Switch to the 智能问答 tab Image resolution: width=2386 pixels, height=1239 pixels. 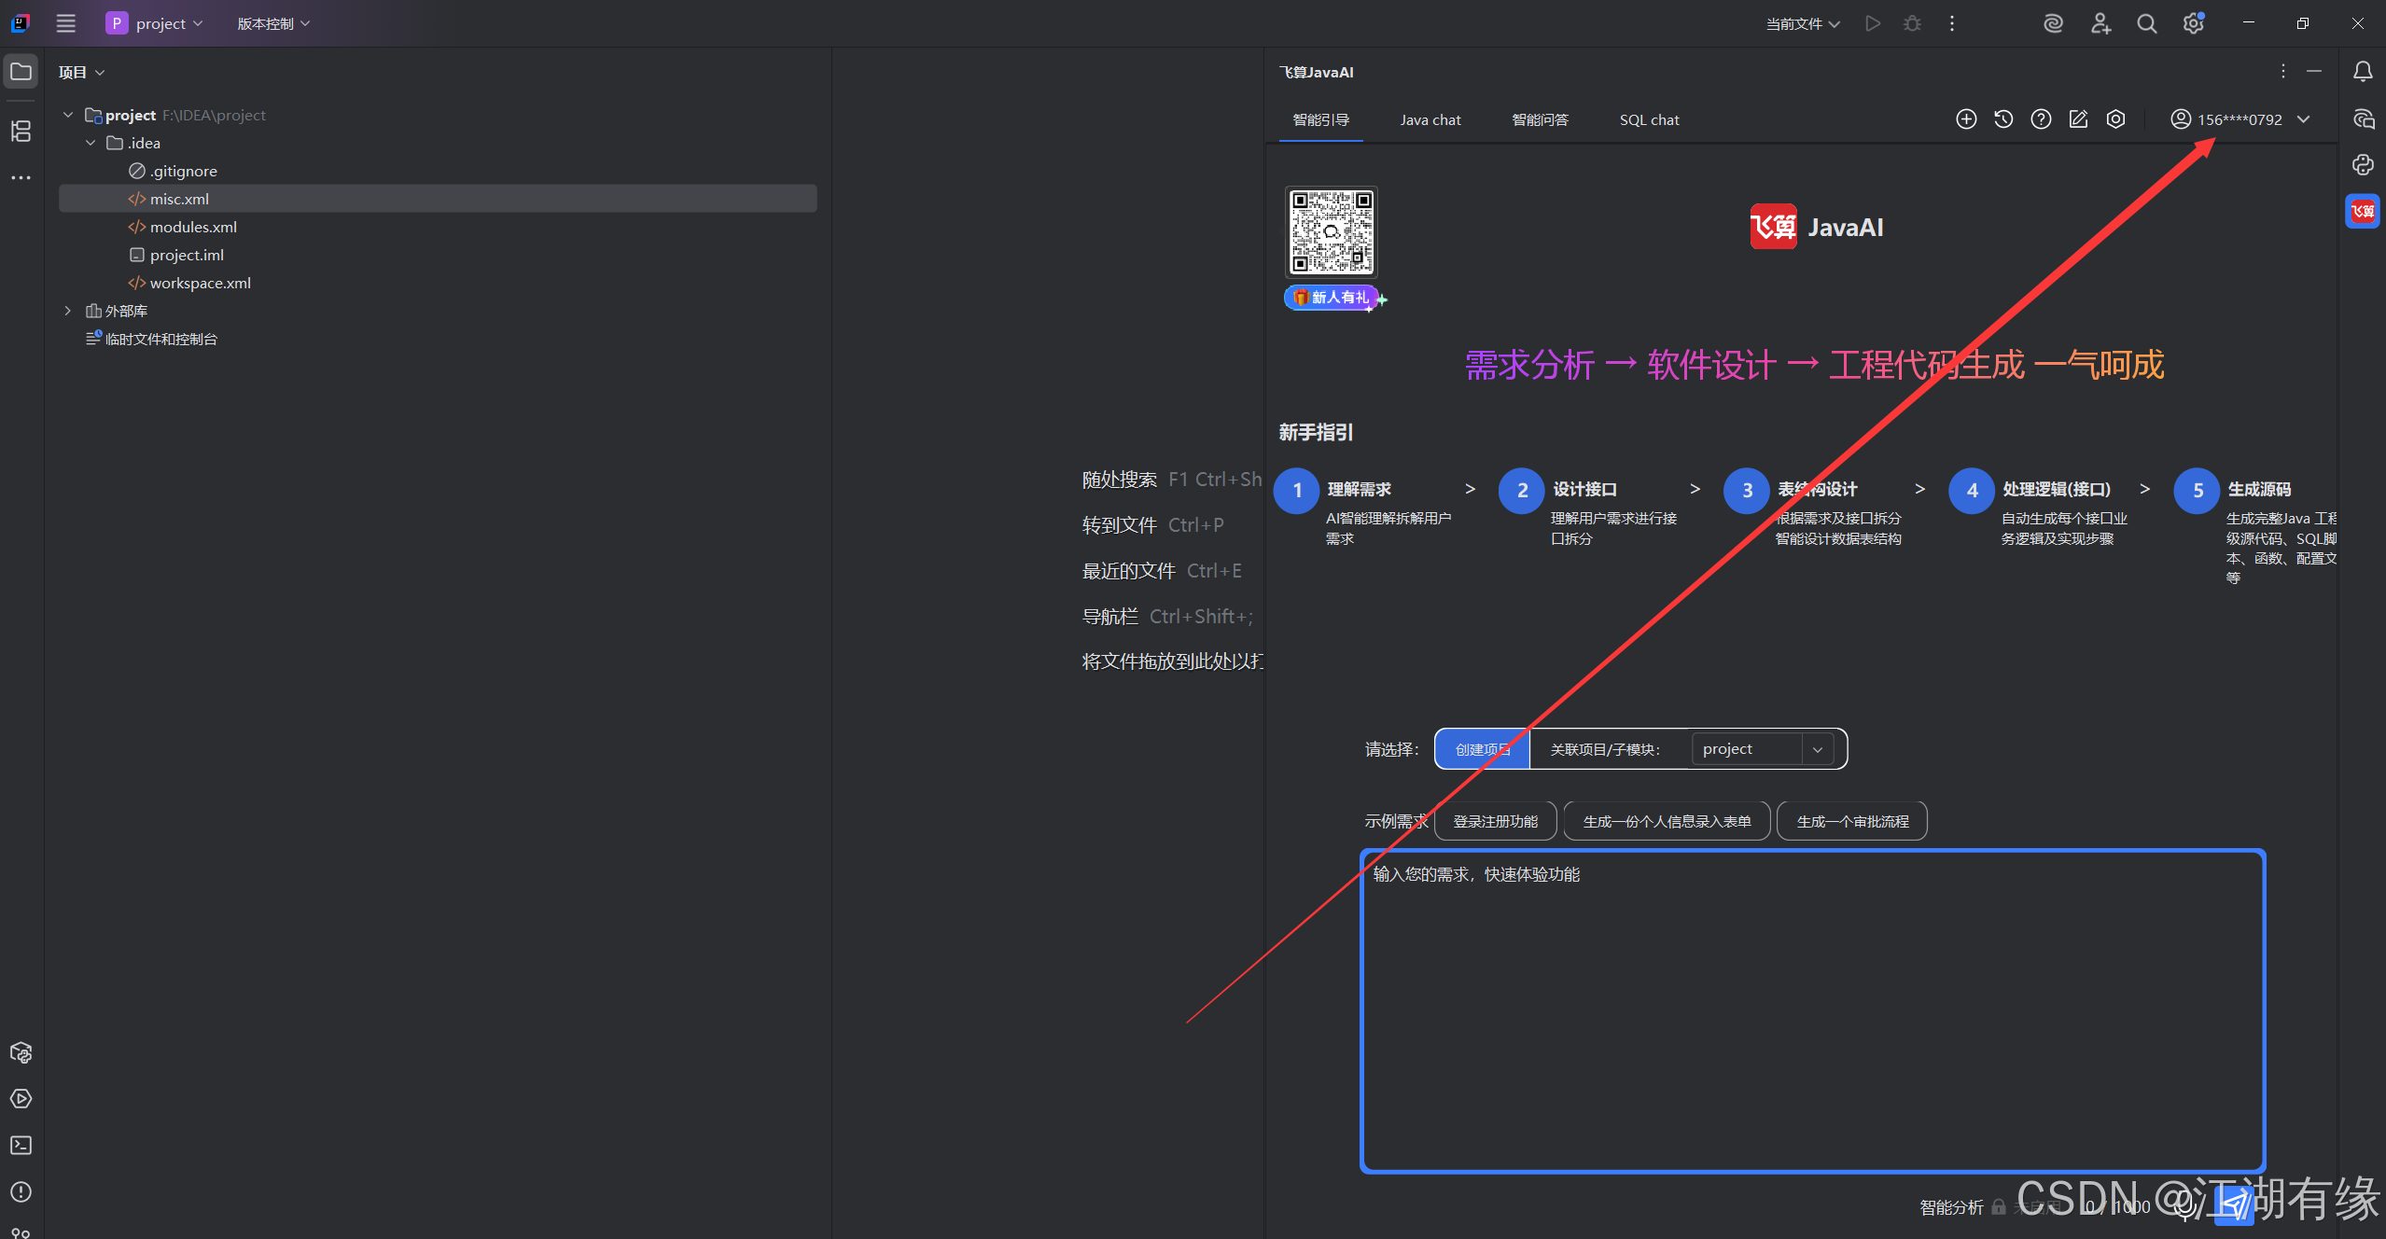1540,119
